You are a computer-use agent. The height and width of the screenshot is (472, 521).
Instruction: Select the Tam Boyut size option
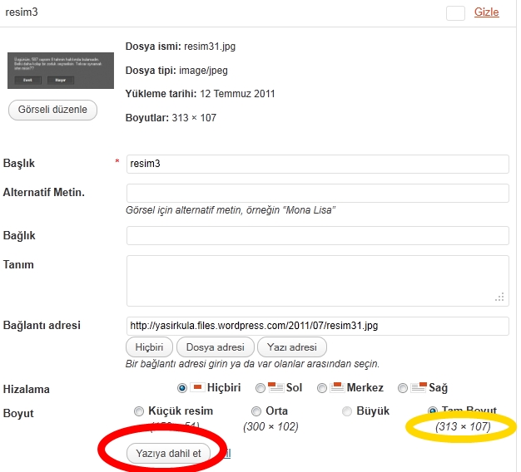[432, 411]
